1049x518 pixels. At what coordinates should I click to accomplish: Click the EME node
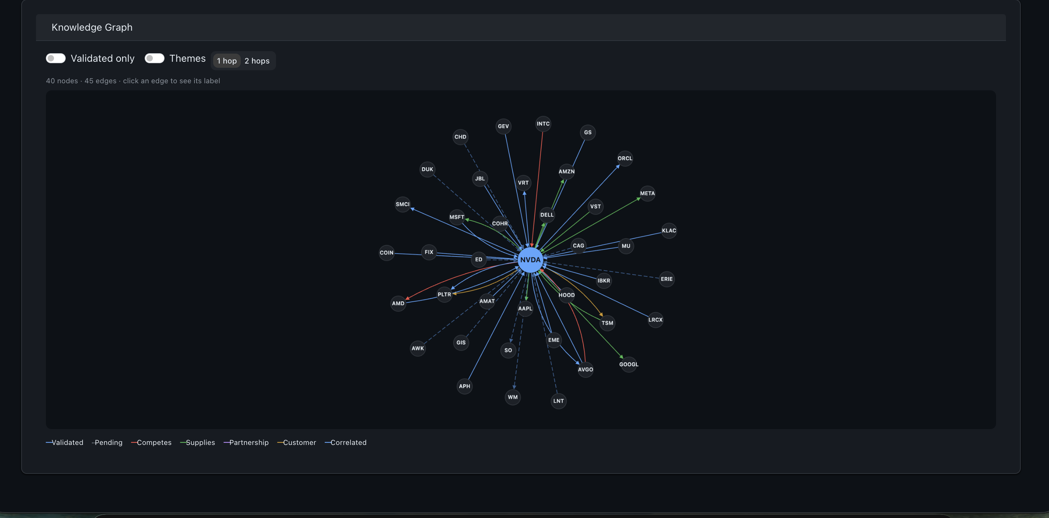tap(553, 340)
